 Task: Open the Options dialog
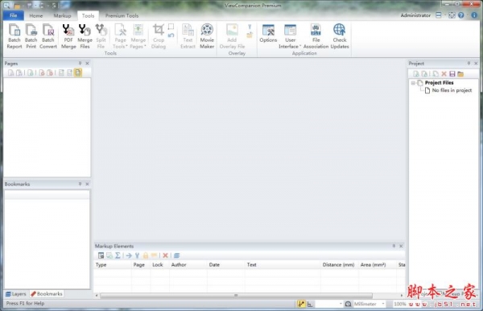pos(268,33)
